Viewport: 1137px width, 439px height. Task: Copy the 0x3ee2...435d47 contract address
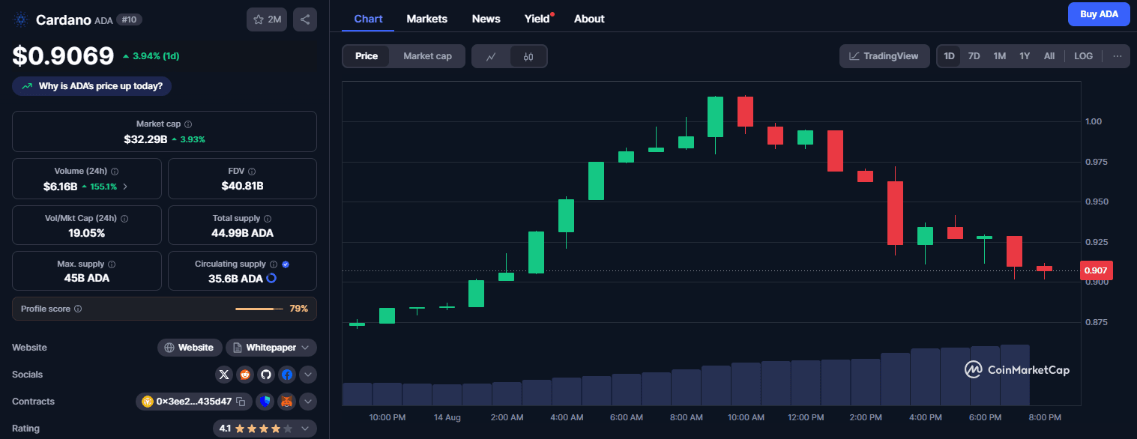(241, 402)
